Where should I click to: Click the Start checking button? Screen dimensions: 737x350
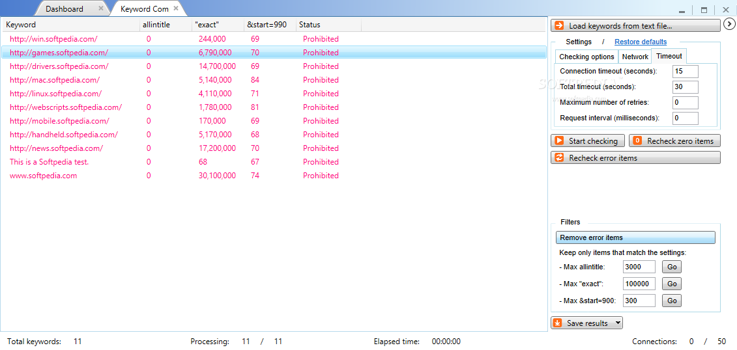pos(588,141)
